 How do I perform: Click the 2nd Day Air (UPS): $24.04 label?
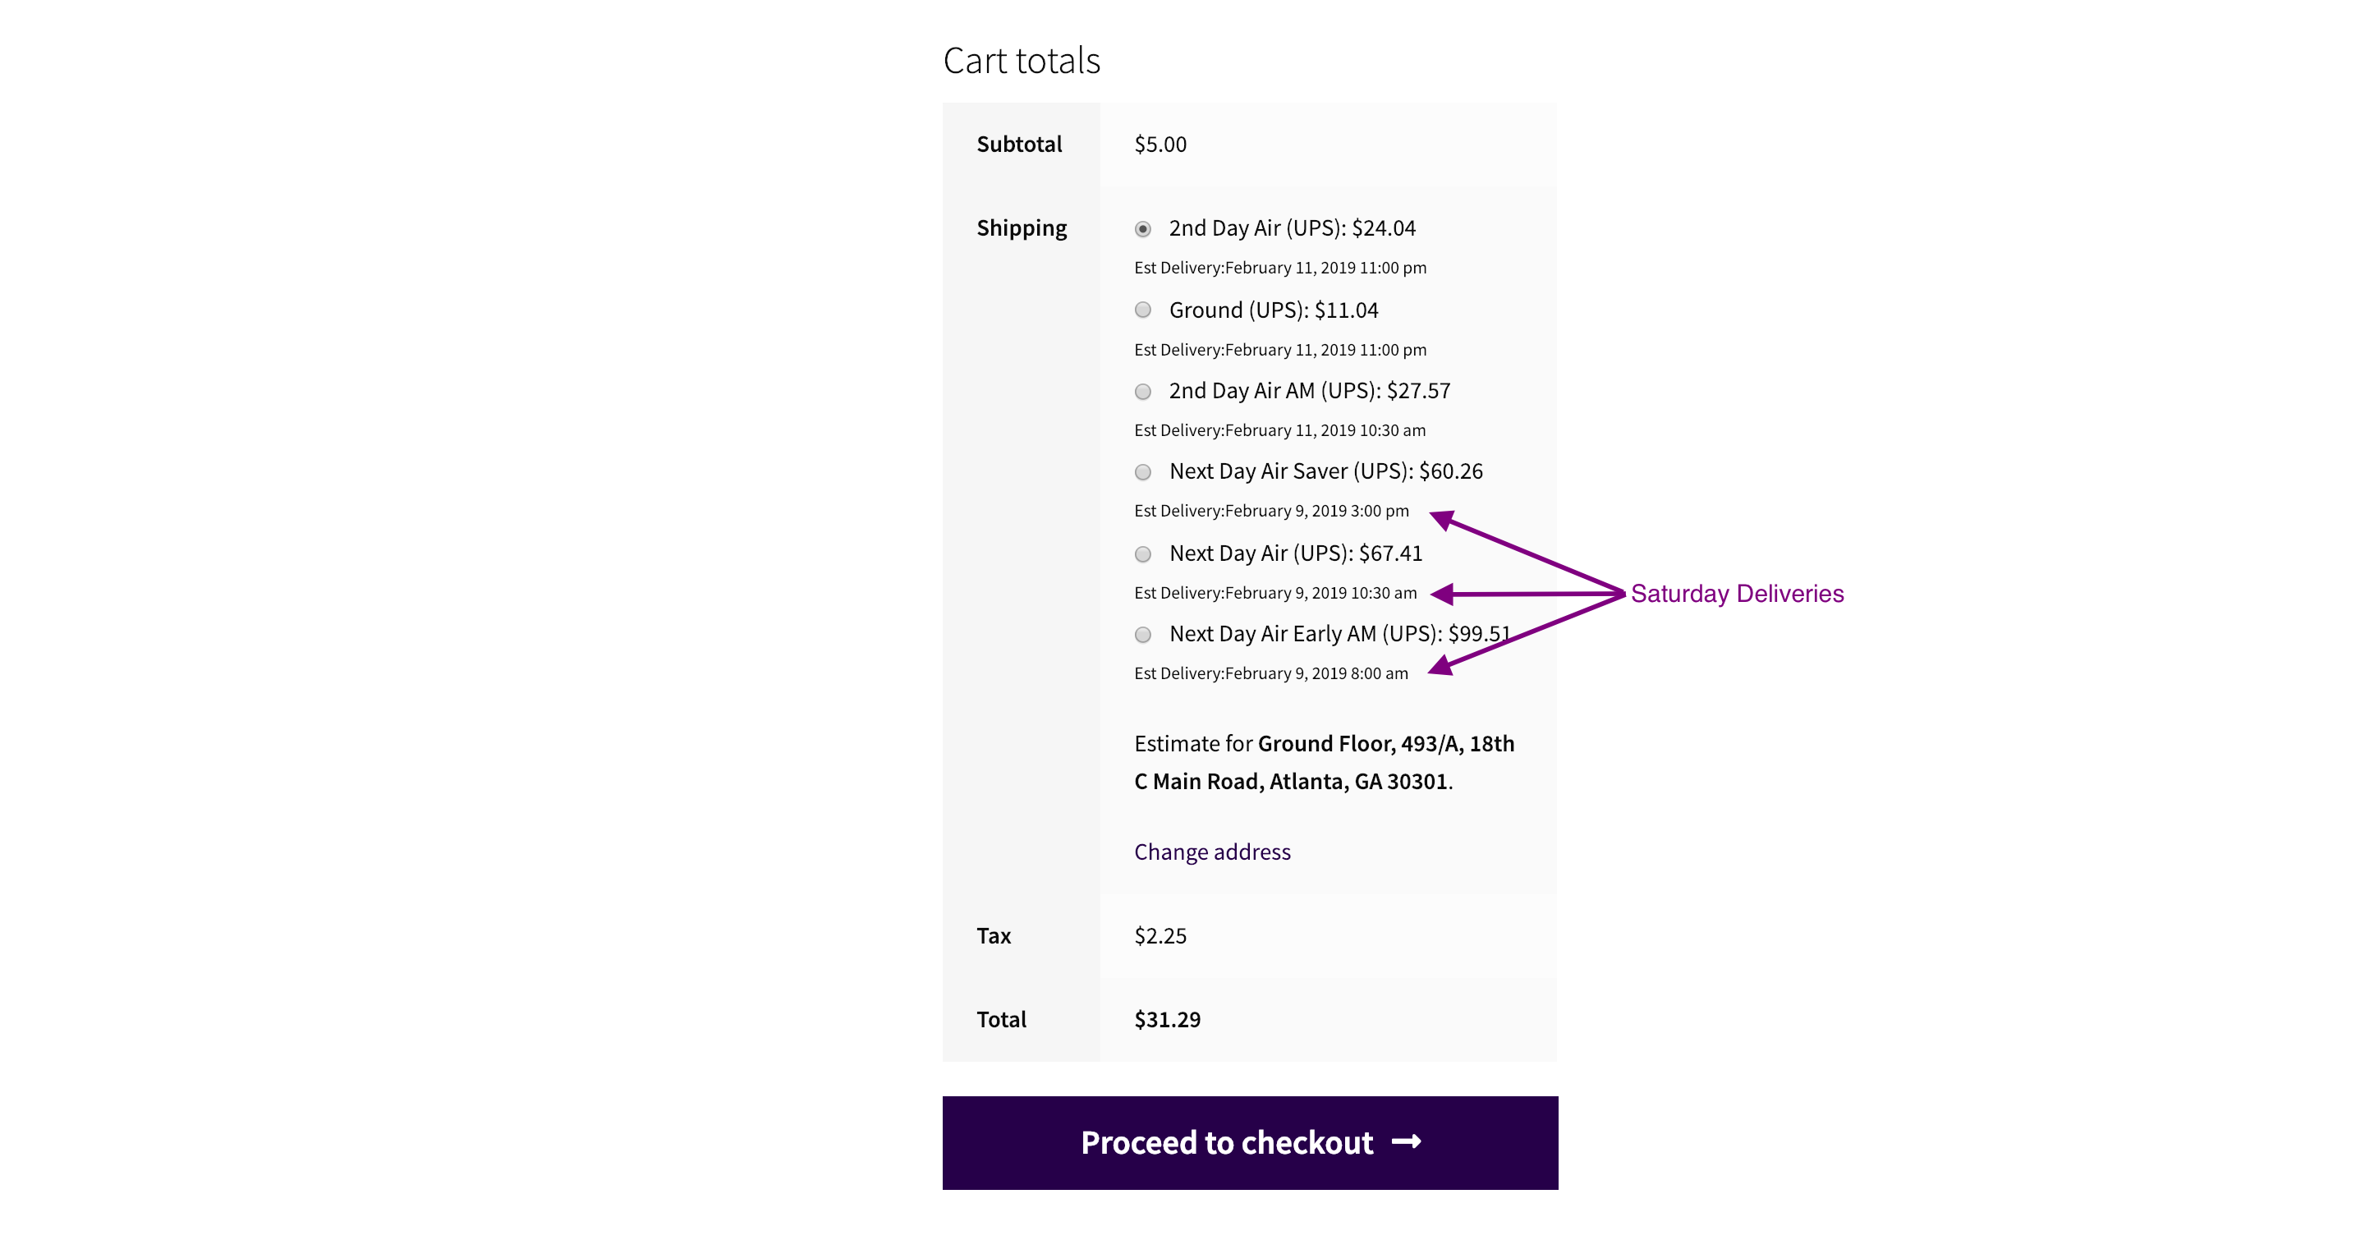click(x=1292, y=227)
